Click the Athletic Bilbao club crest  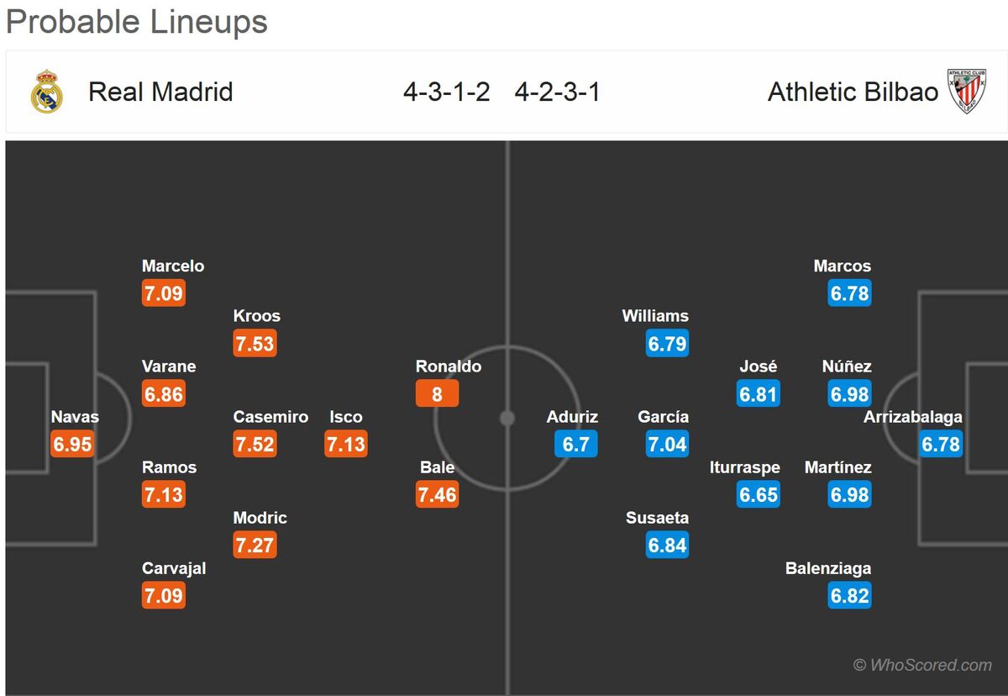pyautogui.click(x=967, y=92)
